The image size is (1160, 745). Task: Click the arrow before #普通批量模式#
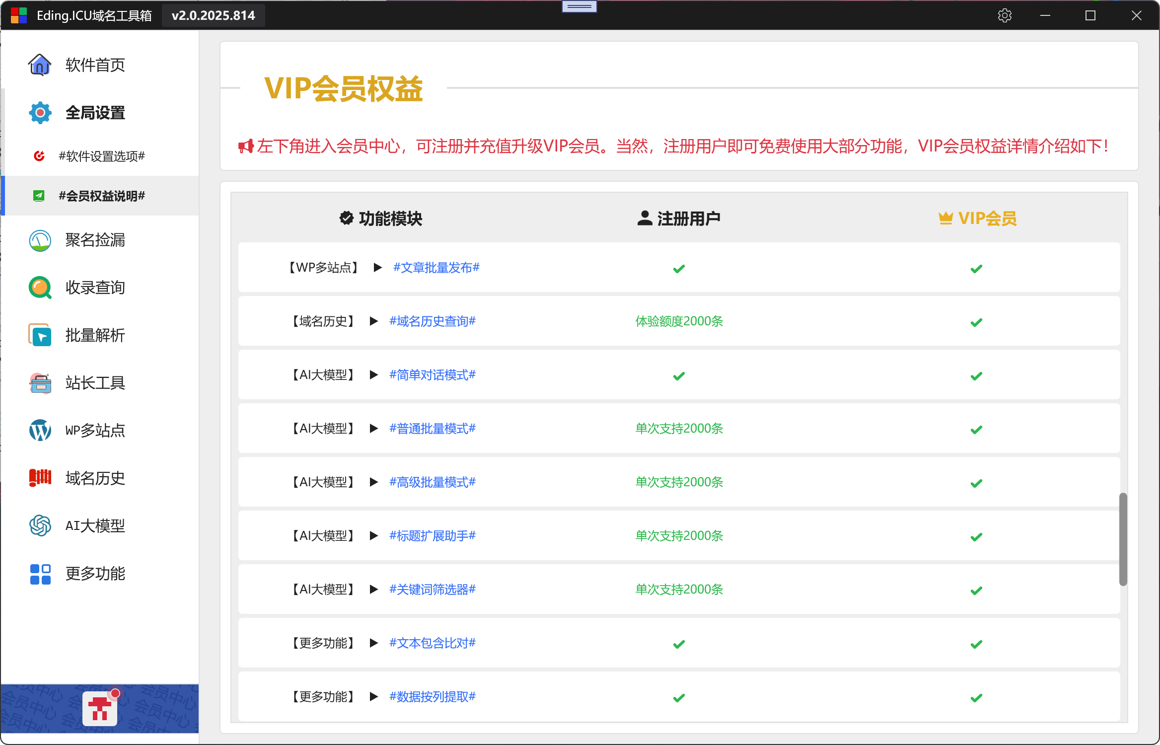tap(373, 429)
